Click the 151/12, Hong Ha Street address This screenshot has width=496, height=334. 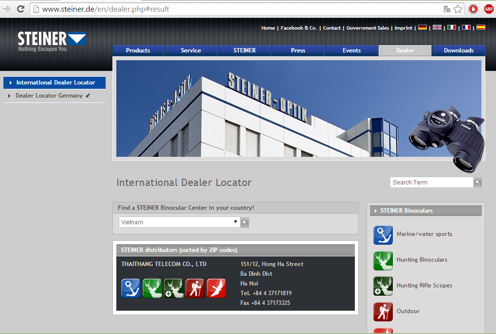click(x=272, y=264)
